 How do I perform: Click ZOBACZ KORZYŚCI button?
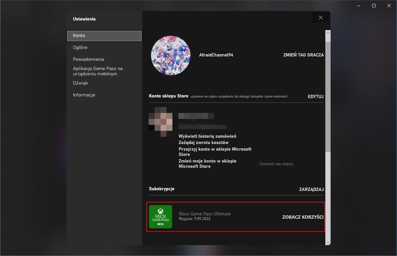303,217
